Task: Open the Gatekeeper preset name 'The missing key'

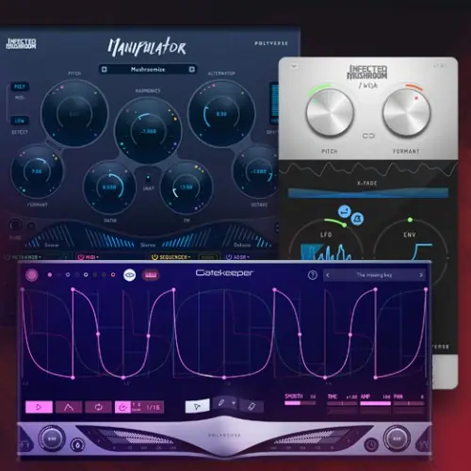Action: click(374, 275)
